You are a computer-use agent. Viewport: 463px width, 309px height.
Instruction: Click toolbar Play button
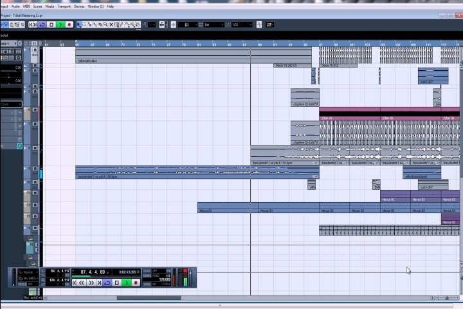tap(60, 25)
